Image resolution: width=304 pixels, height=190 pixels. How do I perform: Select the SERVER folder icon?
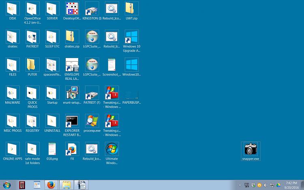(x=52, y=9)
